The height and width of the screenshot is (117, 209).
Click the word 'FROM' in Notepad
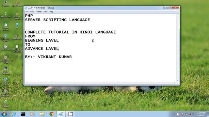30,36
